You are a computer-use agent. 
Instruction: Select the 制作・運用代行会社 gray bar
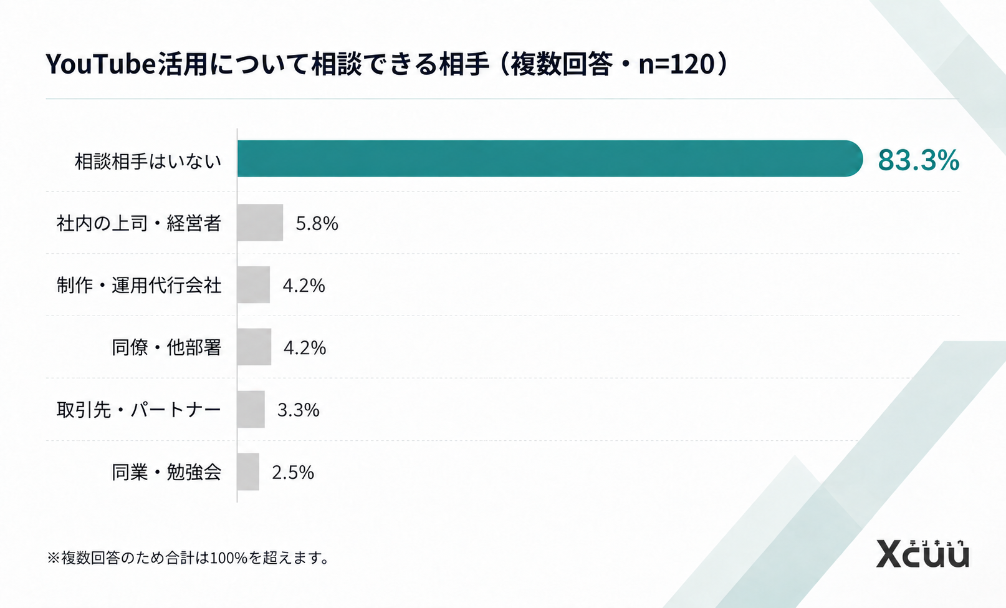254,285
